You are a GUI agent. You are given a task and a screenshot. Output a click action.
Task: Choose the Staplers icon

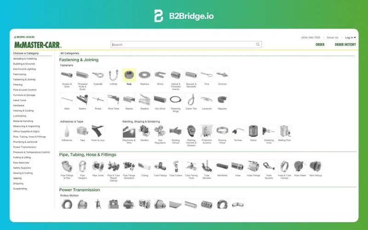(x=144, y=100)
